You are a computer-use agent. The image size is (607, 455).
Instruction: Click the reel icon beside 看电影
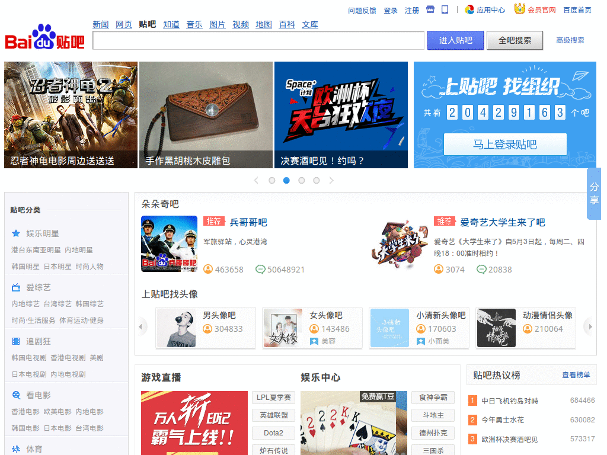coord(16,395)
